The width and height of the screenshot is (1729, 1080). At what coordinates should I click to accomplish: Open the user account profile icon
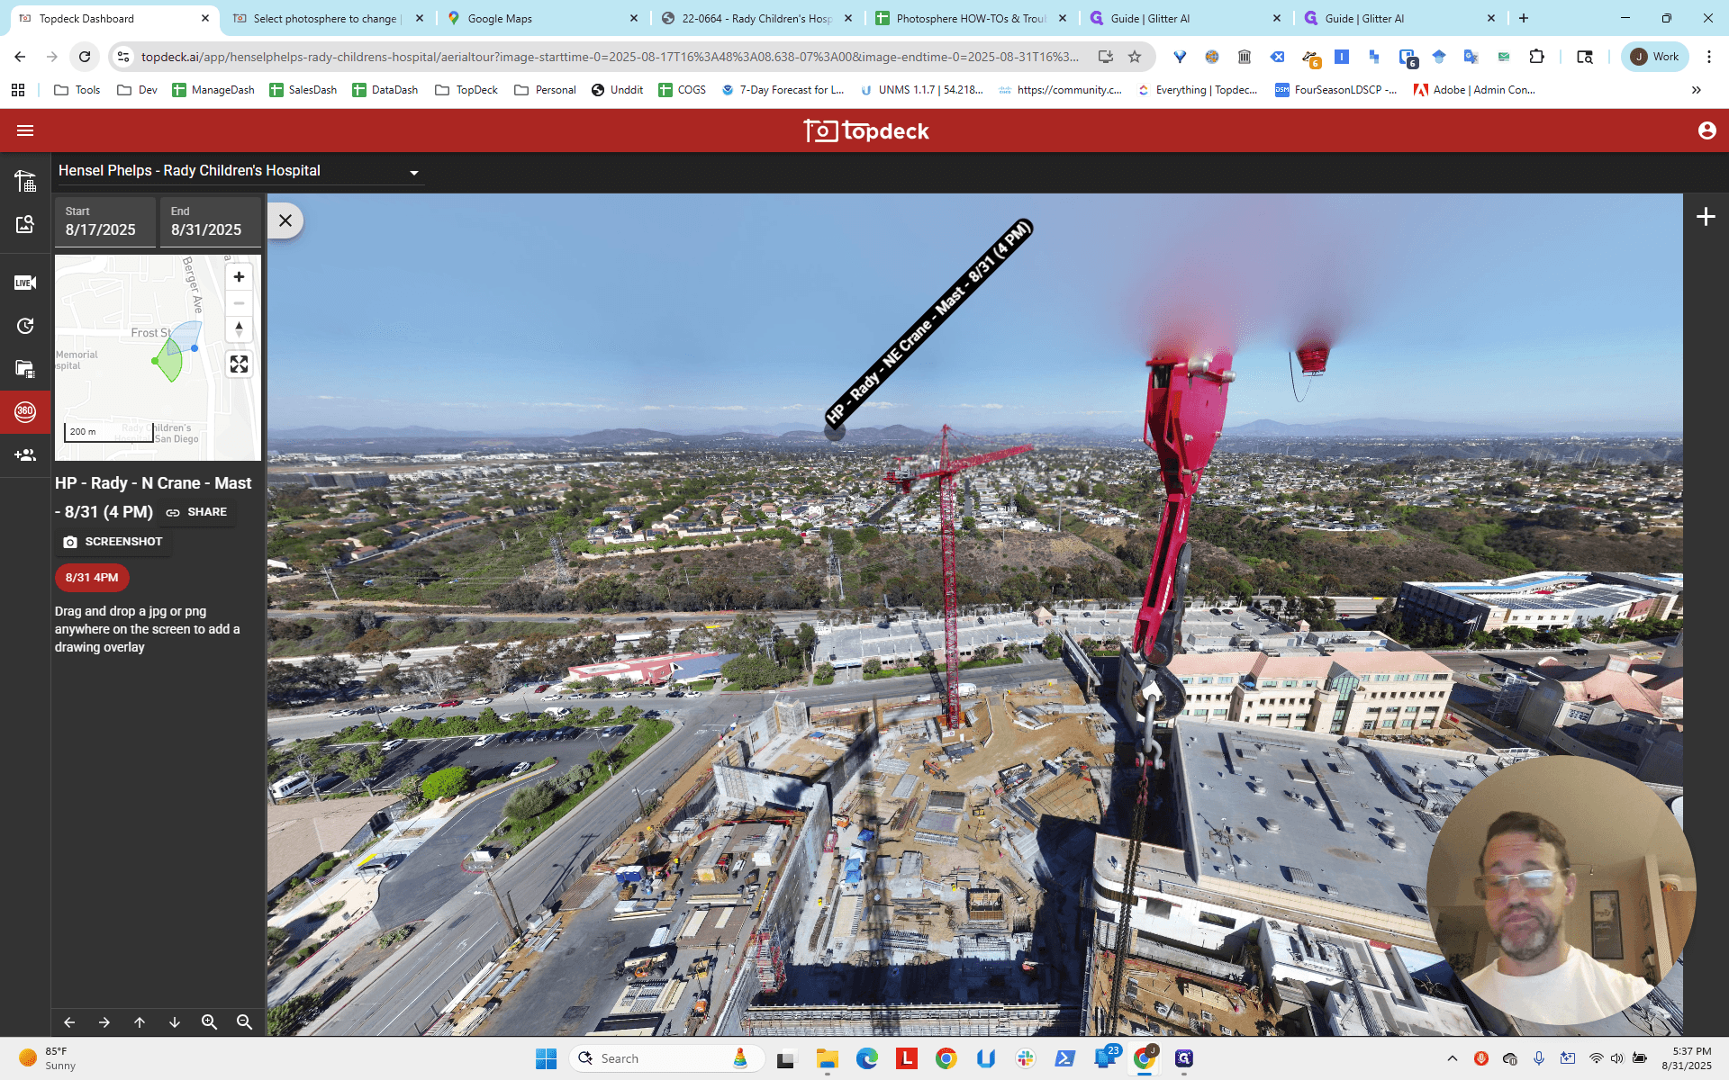[1706, 130]
